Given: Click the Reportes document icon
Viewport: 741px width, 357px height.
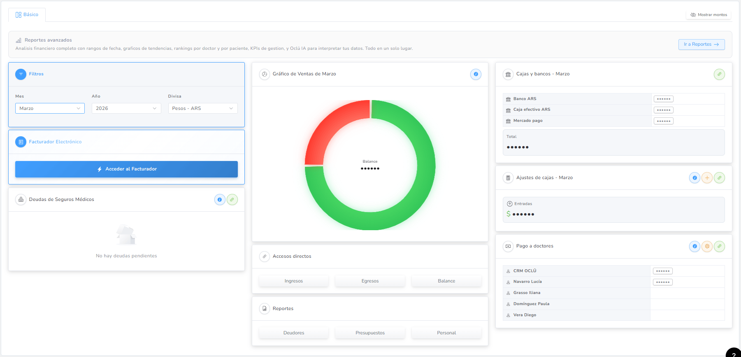Looking at the screenshot, I should [x=265, y=308].
